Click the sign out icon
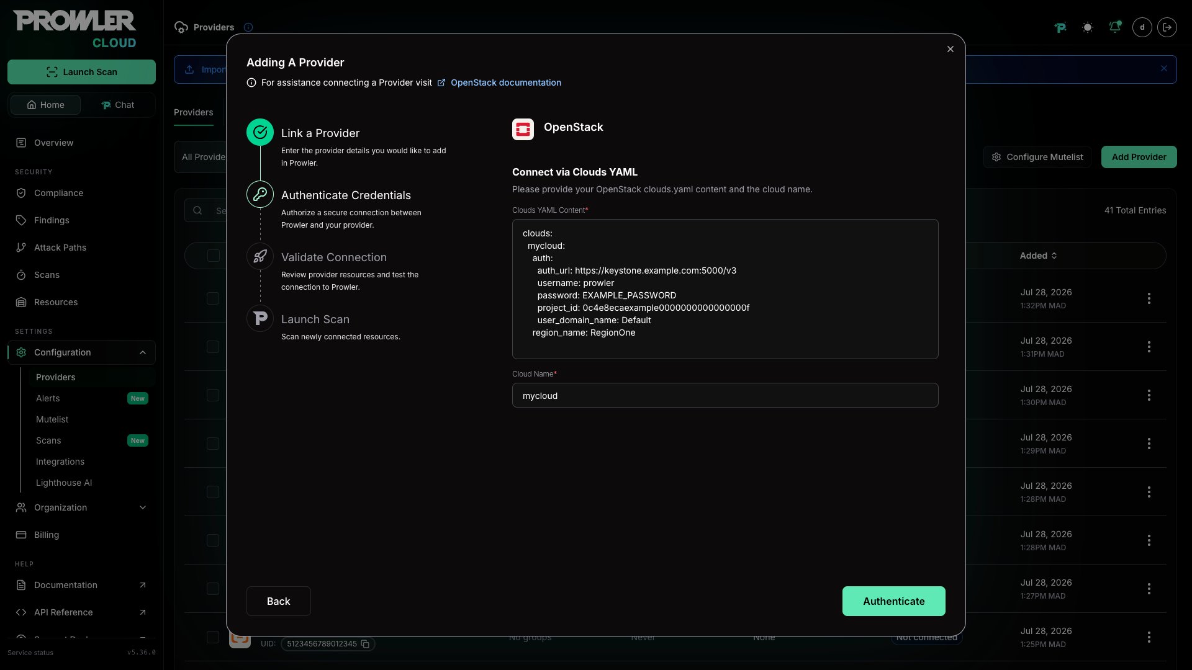Image resolution: width=1192 pixels, height=670 pixels. click(1167, 27)
